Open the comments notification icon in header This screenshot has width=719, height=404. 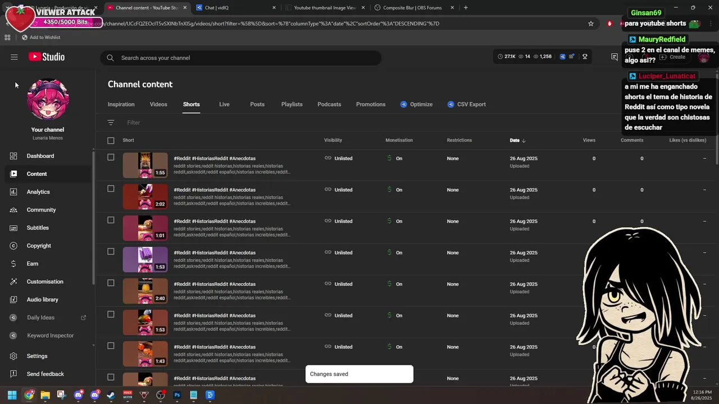(x=615, y=57)
